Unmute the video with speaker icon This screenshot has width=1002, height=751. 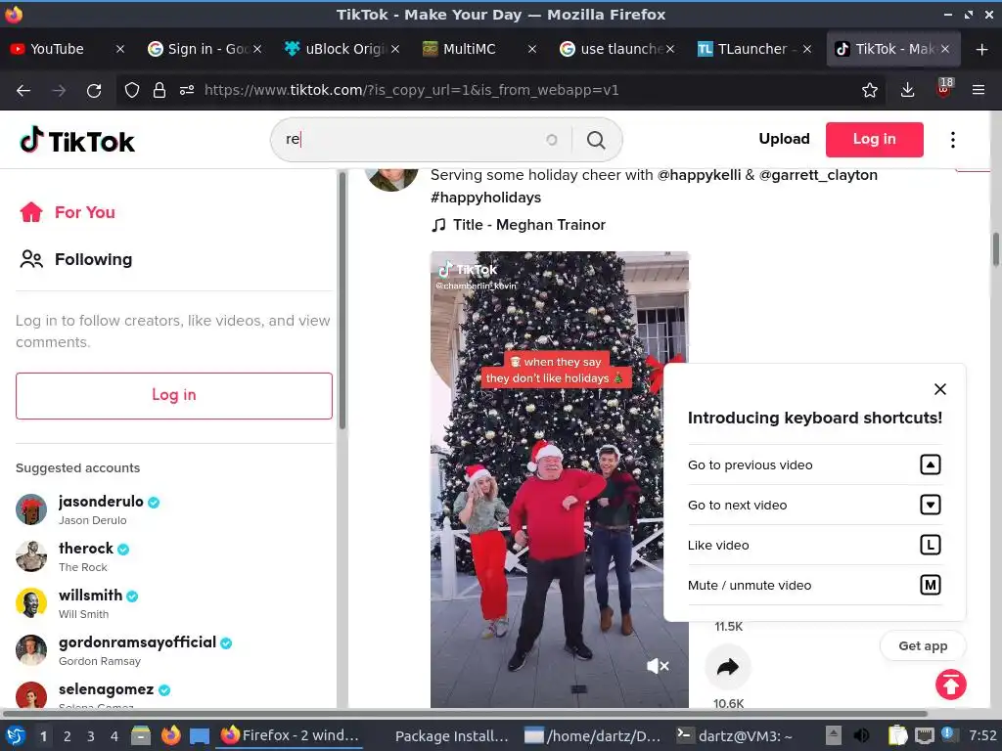(658, 666)
